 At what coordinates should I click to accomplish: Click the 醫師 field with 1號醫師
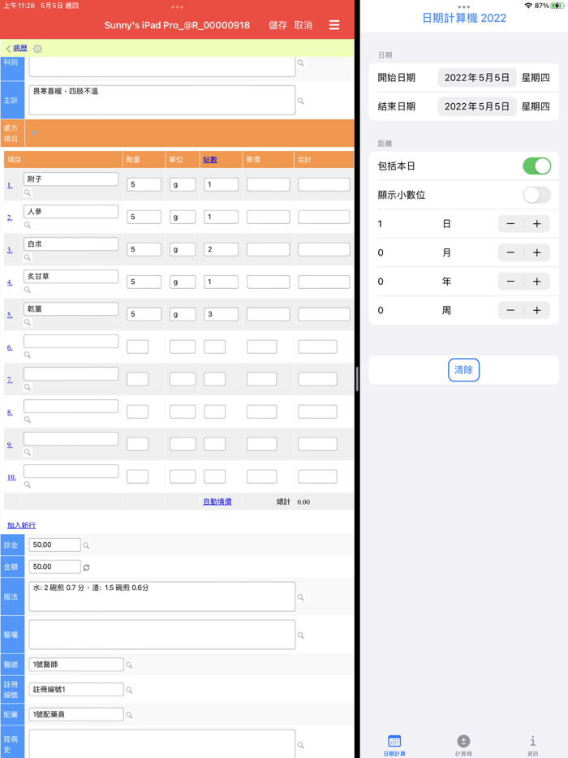tap(76, 665)
